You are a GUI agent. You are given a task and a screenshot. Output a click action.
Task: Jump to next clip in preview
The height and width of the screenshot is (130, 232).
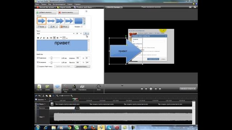[x=160, y=89]
